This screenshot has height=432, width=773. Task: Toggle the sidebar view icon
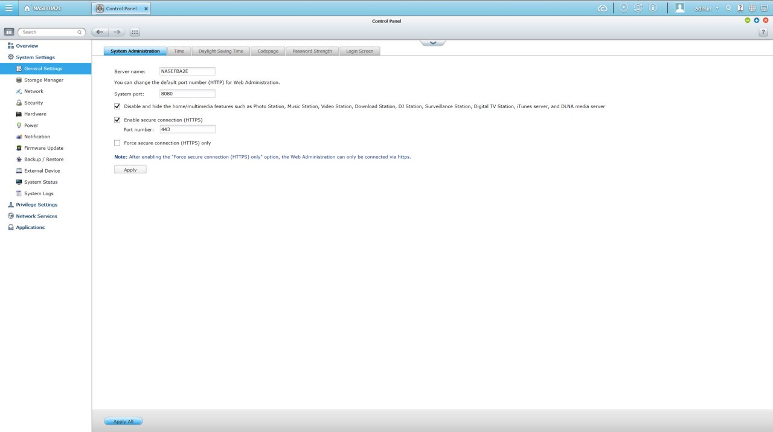[x=9, y=32]
